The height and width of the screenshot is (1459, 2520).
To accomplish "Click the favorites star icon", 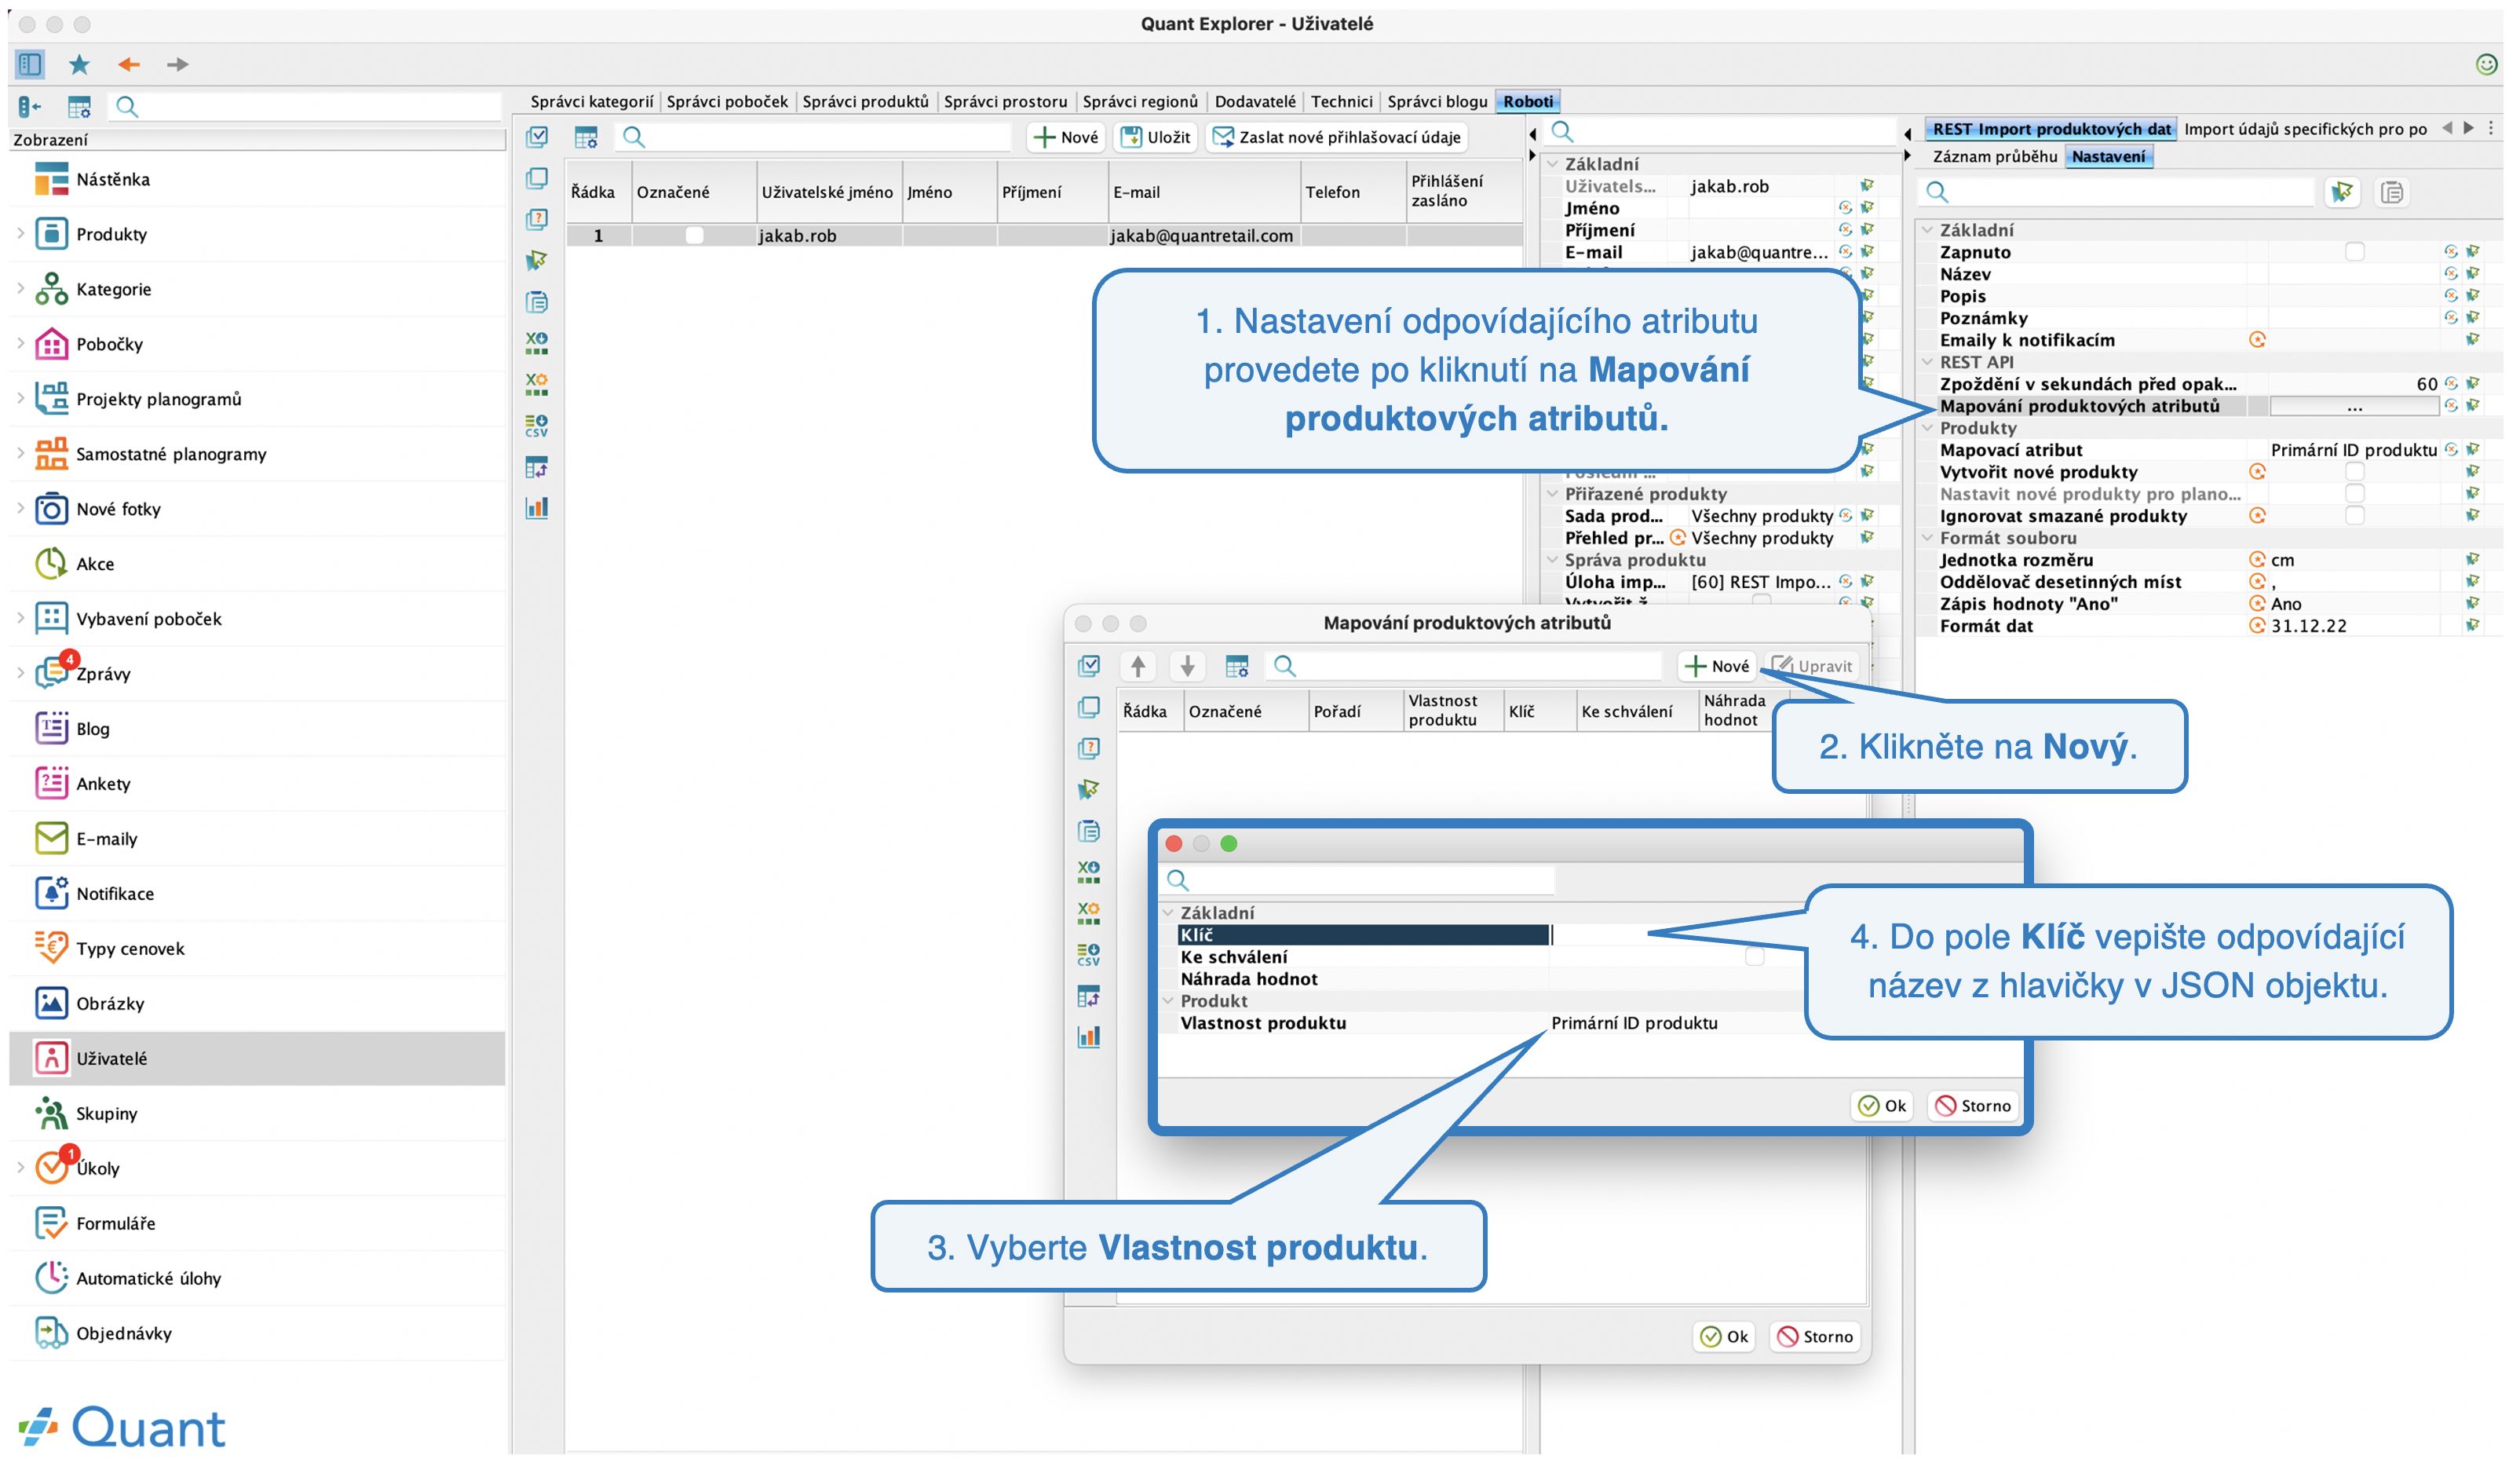I will click(79, 64).
